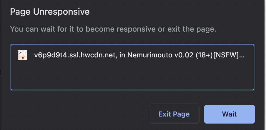This screenshot has width=266, height=130.
Task: Click the hwcdn.net hostname text
Action: click(75, 55)
